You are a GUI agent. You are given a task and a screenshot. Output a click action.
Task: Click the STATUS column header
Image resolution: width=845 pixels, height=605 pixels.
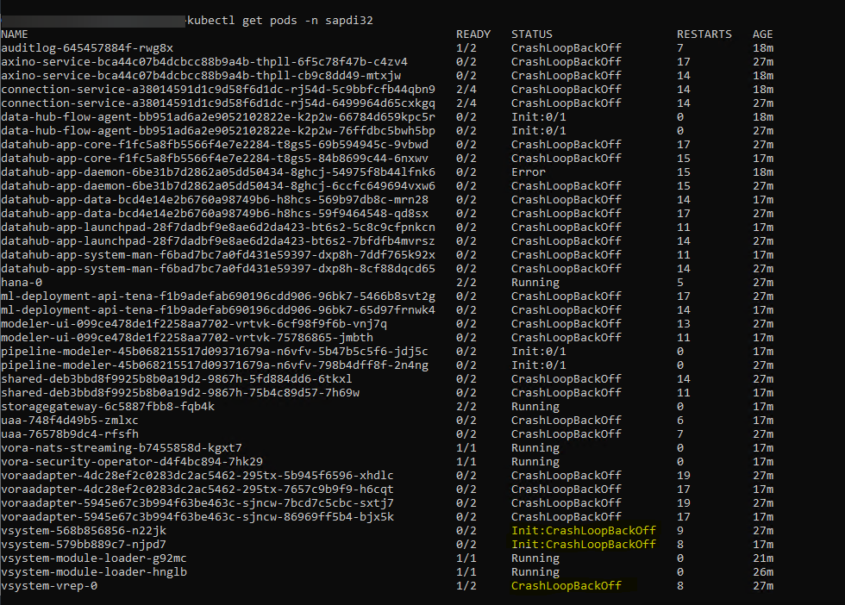click(x=532, y=34)
